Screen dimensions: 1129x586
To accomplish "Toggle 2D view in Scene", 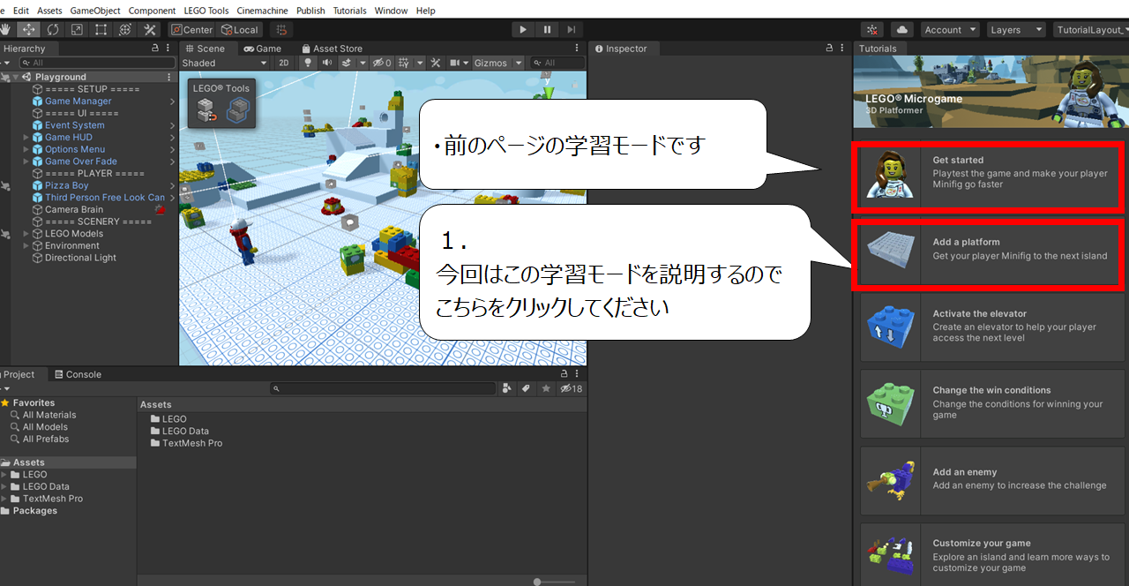I will (283, 63).
